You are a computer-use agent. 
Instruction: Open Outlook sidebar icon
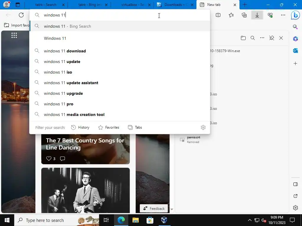[295, 51]
